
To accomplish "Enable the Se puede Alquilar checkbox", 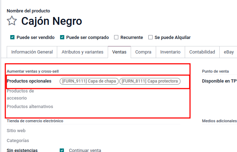I will [150, 37].
